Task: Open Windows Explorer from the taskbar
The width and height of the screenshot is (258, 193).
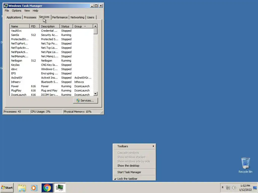Action: coord(22,188)
